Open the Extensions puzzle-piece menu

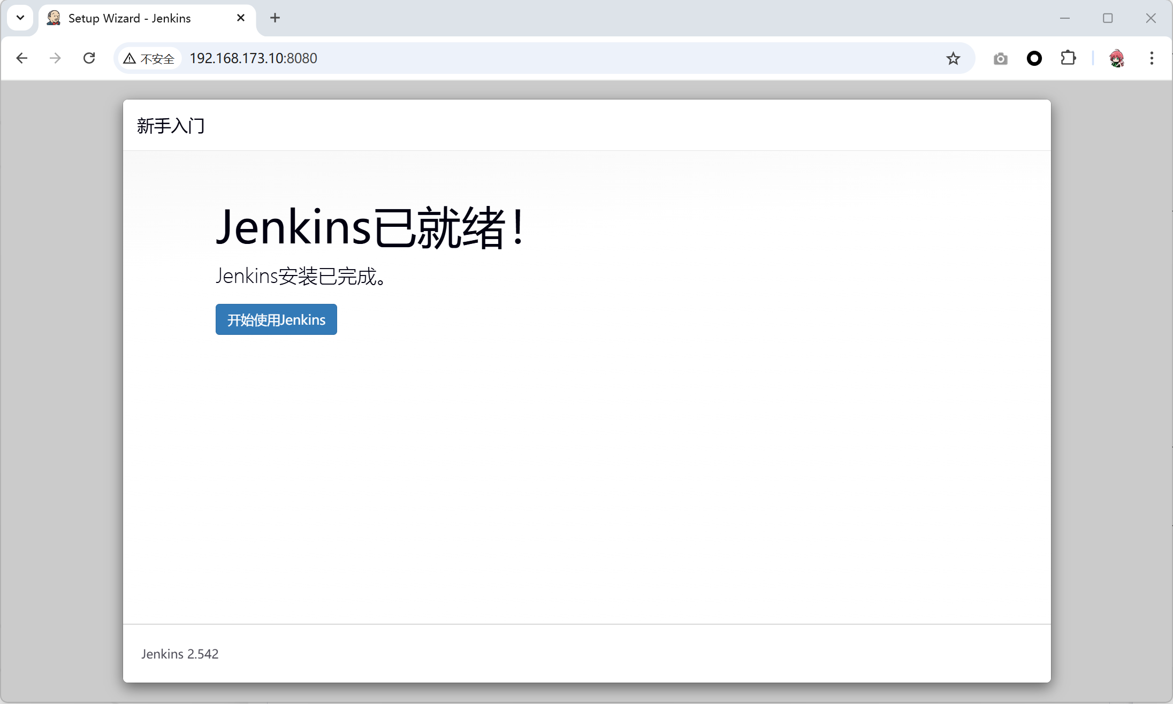coord(1068,58)
